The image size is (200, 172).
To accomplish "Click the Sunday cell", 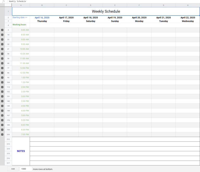I will (x=115, y=21).
